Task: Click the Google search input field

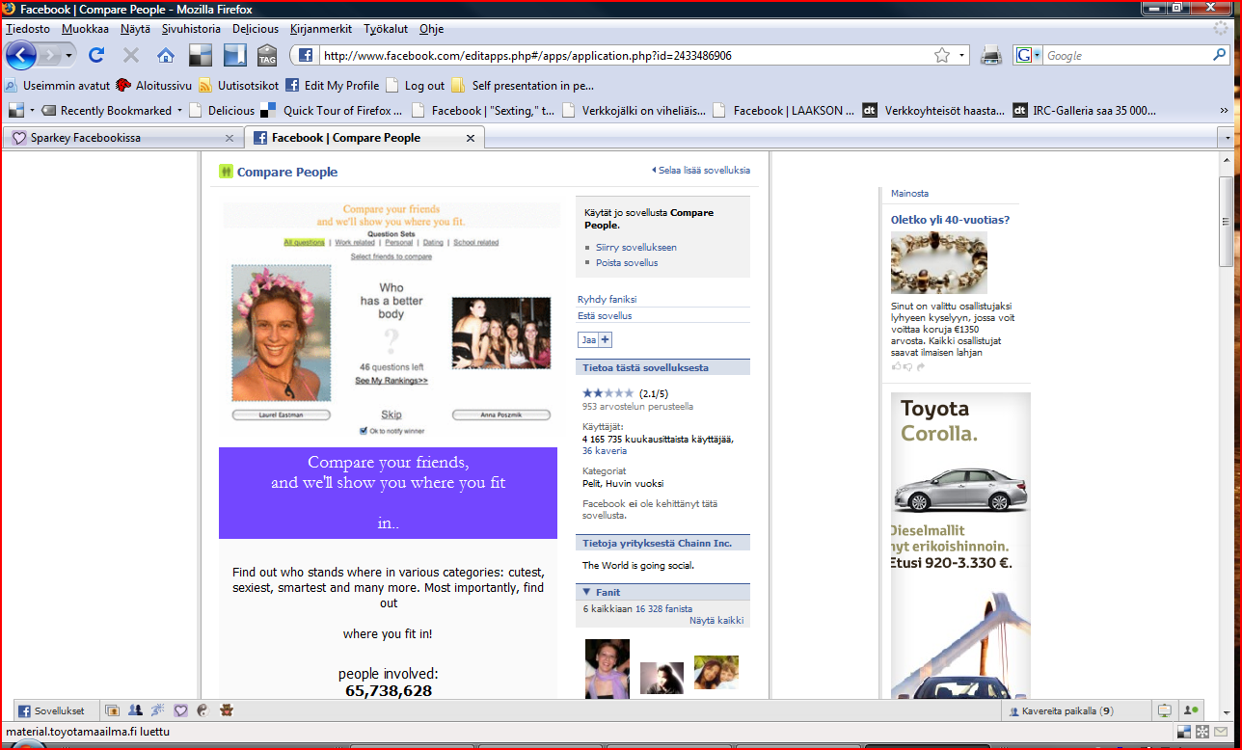Action: 1126,56
